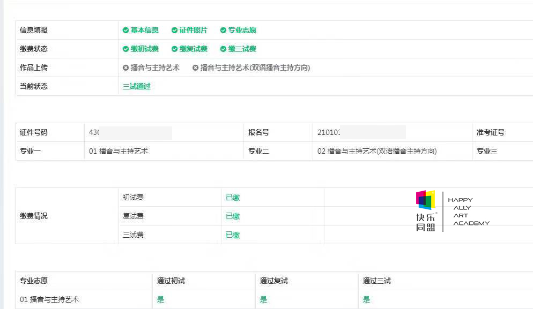533x309 pixels.
Task: Click the check icon next to 缴三试费
Action: 223,49
